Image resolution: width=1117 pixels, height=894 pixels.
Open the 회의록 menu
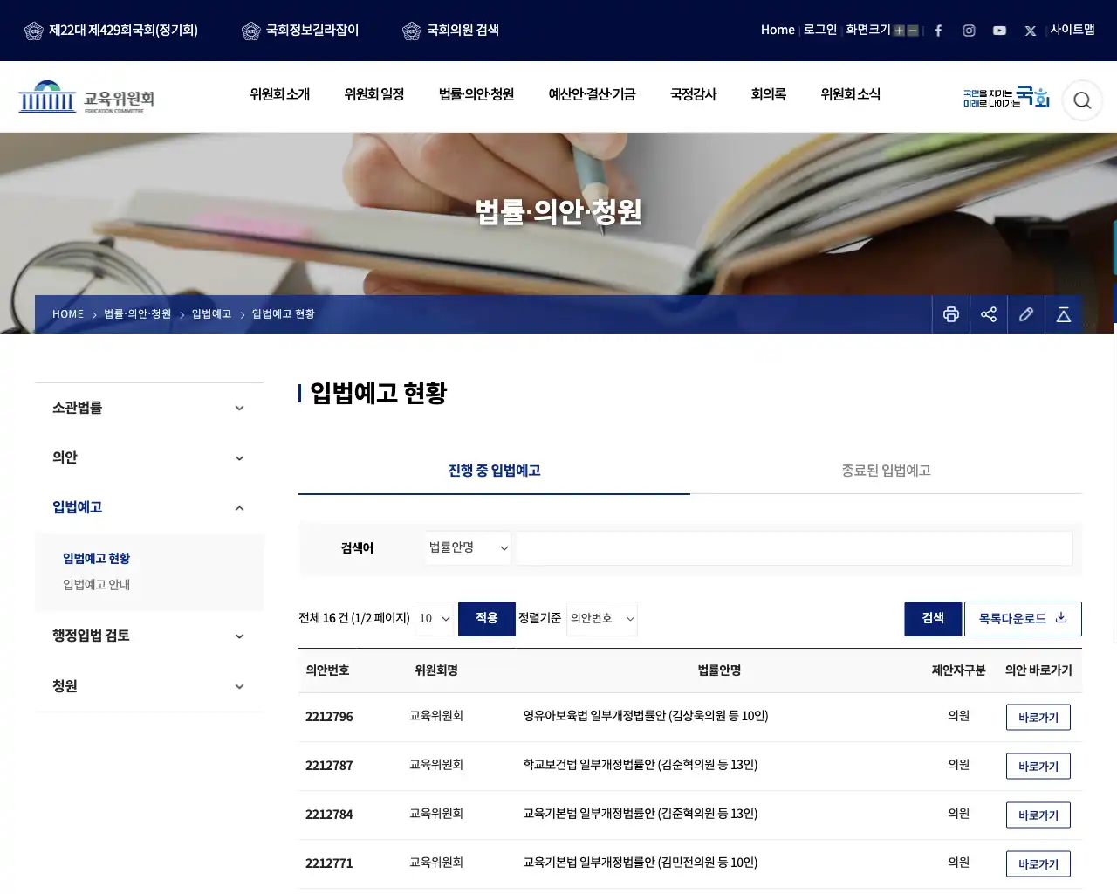click(x=769, y=94)
